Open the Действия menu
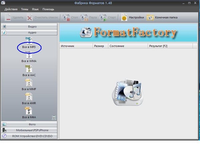 (x=11, y=9)
